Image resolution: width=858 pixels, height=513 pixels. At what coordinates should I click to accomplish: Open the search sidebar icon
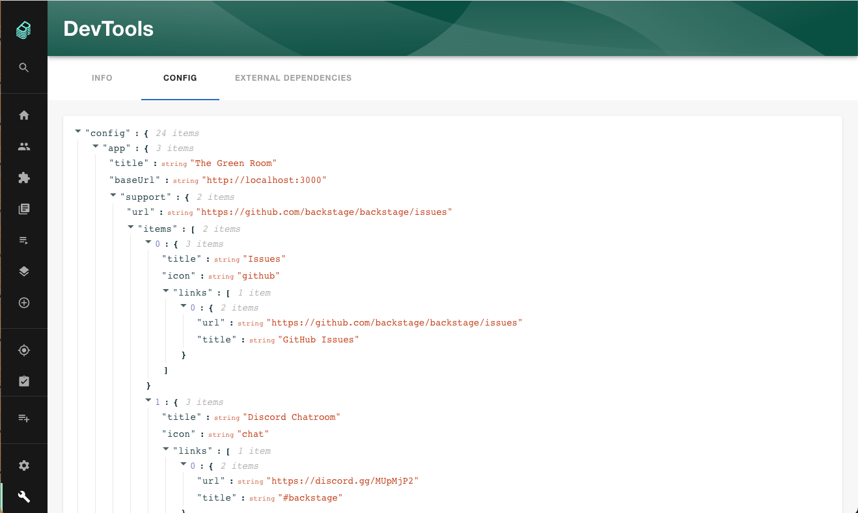pos(24,67)
